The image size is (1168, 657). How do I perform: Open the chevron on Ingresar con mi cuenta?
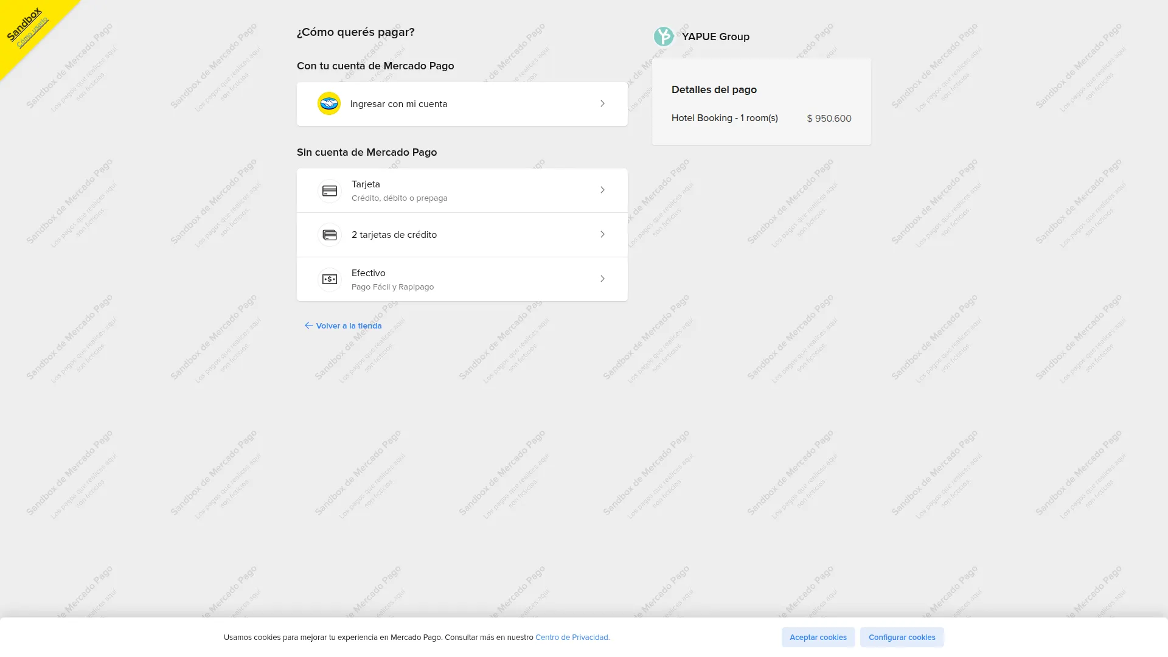[602, 103]
